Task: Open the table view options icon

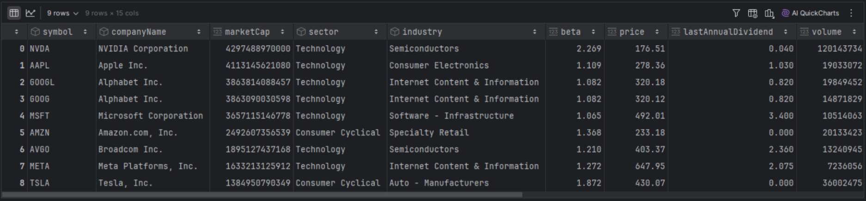Action: (752, 13)
